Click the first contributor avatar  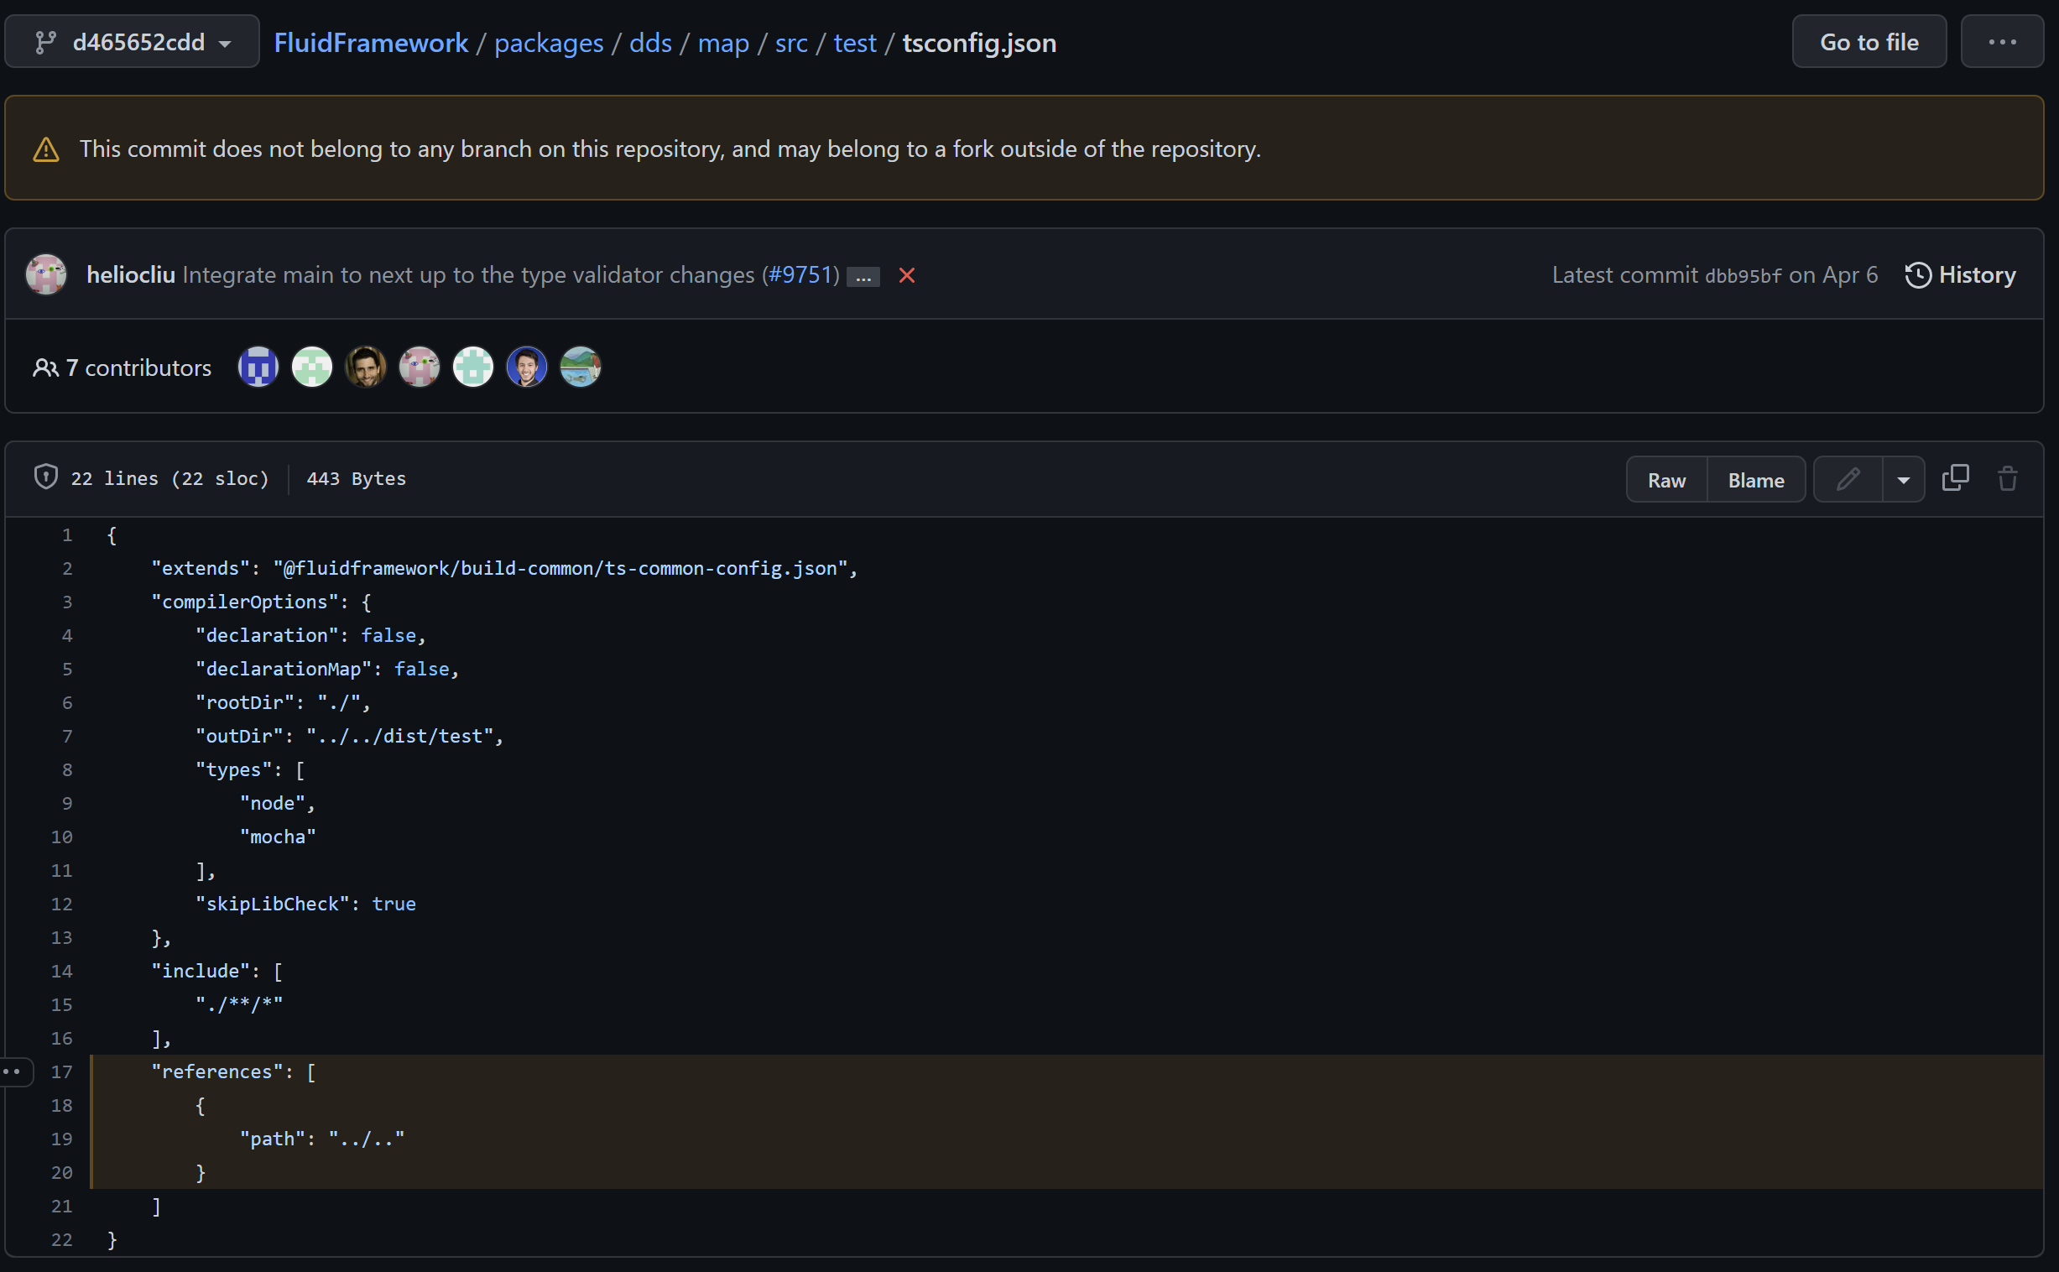(x=258, y=368)
